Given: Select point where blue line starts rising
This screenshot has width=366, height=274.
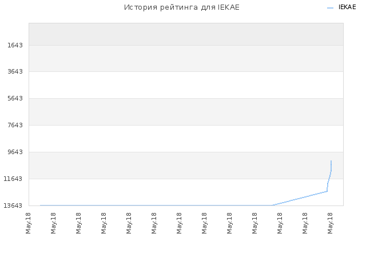Looking at the screenshot, I should tap(272, 205).
